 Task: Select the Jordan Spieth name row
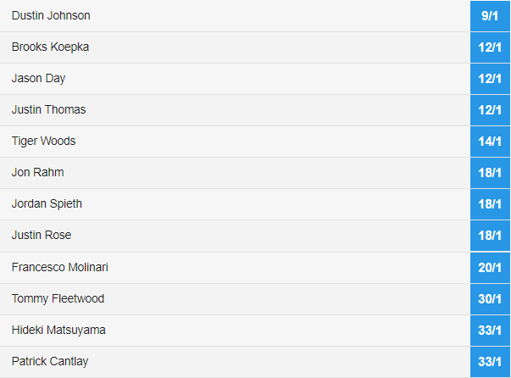pyautogui.click(x=235, y=204)
